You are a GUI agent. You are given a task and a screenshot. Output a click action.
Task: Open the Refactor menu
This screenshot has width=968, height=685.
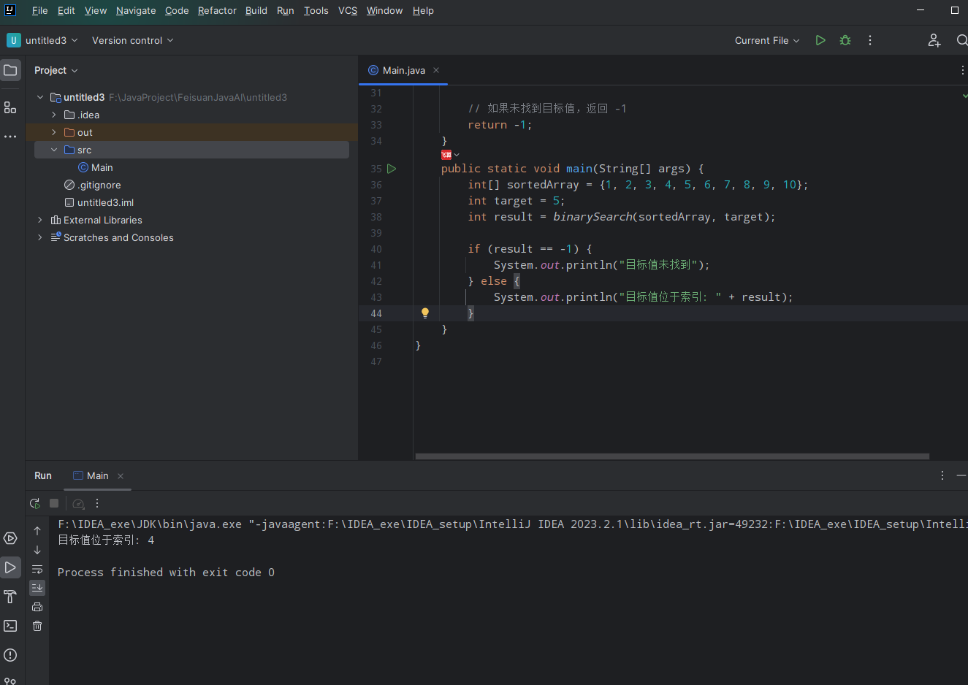217,10
